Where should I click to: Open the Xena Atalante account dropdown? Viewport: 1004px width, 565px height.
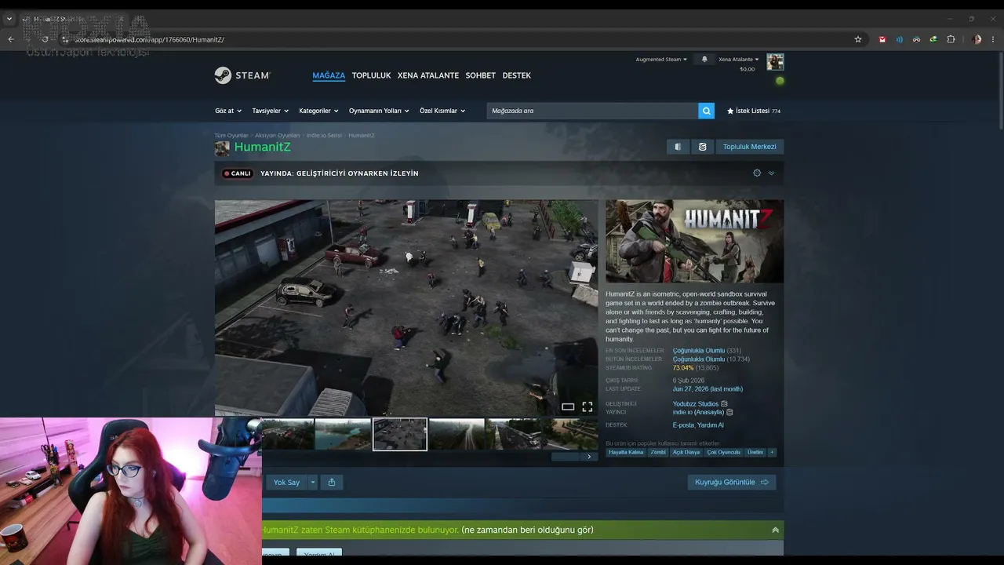(739, 59)
